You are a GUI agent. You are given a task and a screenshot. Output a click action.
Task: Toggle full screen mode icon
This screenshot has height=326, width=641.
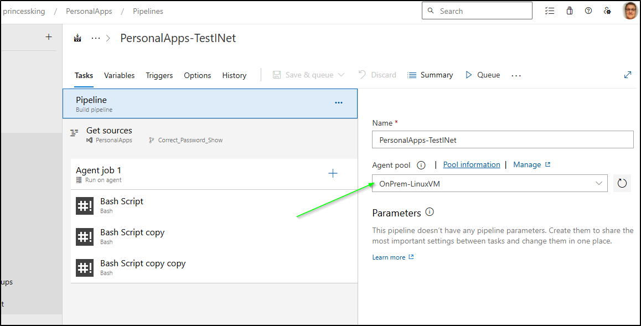[628, 75]
